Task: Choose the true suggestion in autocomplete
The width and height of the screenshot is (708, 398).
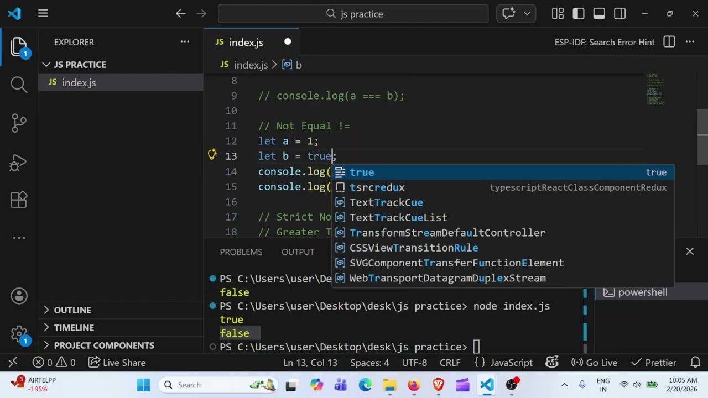Action: (x=503, y=172)
